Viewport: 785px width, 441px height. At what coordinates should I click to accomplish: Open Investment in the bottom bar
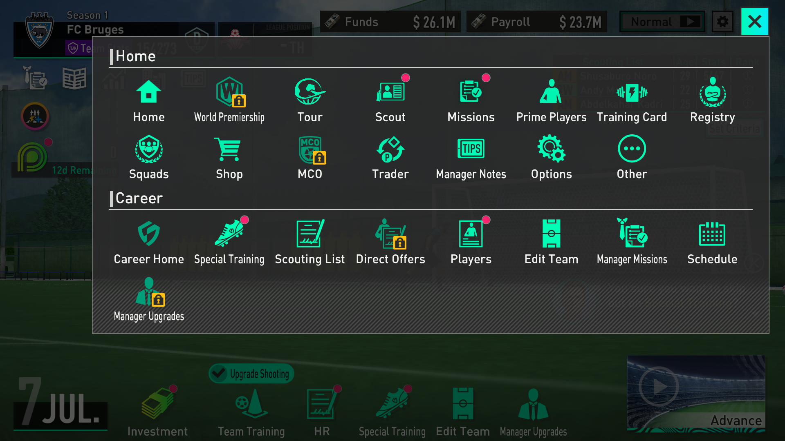tap(158, 412)
